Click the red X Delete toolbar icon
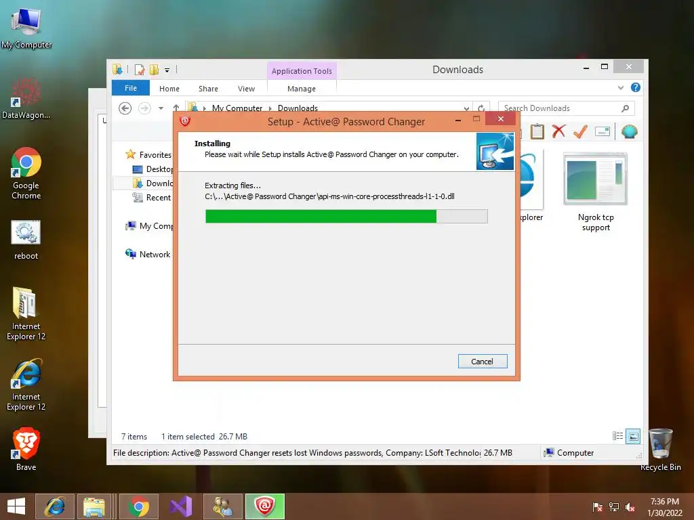 tap(558, 131)
